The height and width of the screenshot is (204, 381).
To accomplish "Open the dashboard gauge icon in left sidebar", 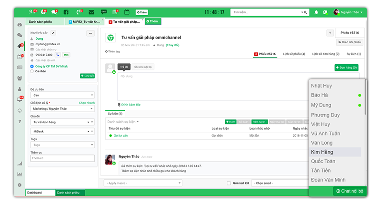I will (x=20, y=25).
